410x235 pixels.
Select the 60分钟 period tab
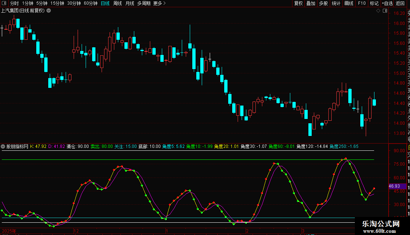click(x=91, y=3)
